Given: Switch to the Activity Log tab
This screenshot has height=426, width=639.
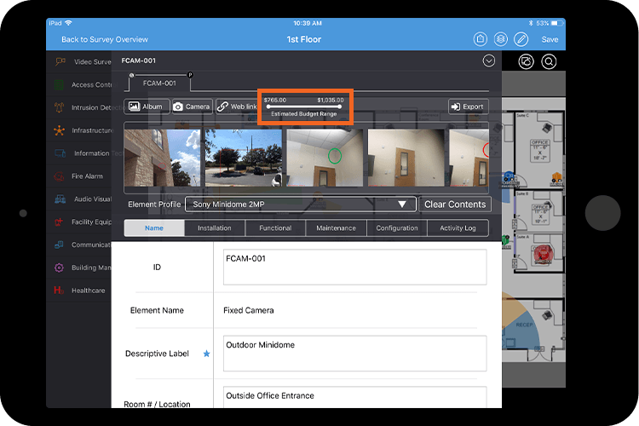Looking at the screenshot, I should 458,227.
